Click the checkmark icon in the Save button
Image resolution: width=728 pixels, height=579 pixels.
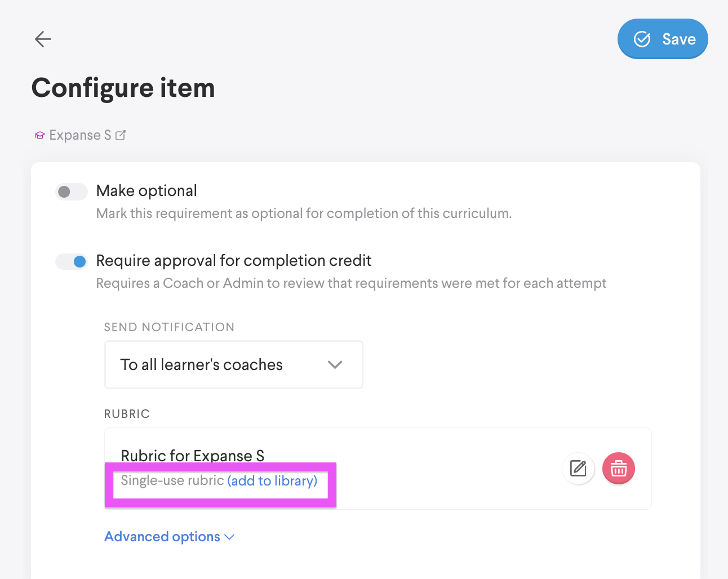click(642, 39)
